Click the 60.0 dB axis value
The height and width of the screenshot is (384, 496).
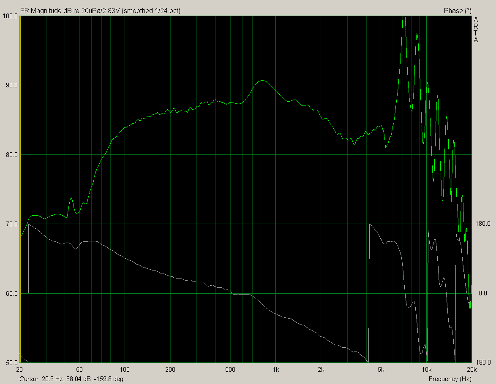pyautogui.click(x=11, y=294)
